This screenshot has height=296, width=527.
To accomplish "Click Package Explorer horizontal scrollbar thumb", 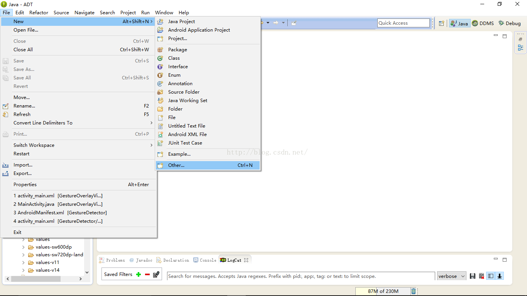I will pyautogui.click(x=35, y=279).
